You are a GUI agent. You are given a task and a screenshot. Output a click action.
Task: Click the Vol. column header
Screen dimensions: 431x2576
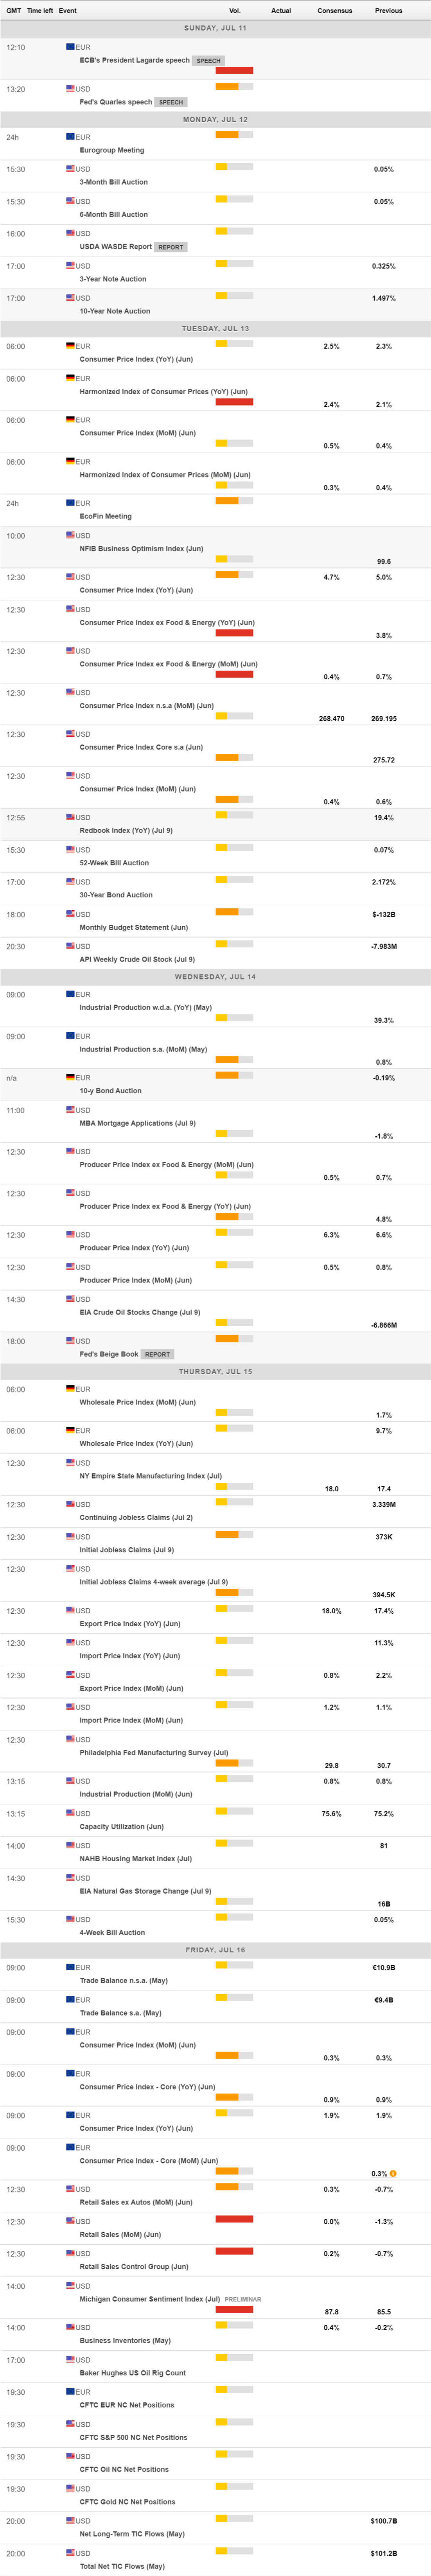[x=235, y=11]
